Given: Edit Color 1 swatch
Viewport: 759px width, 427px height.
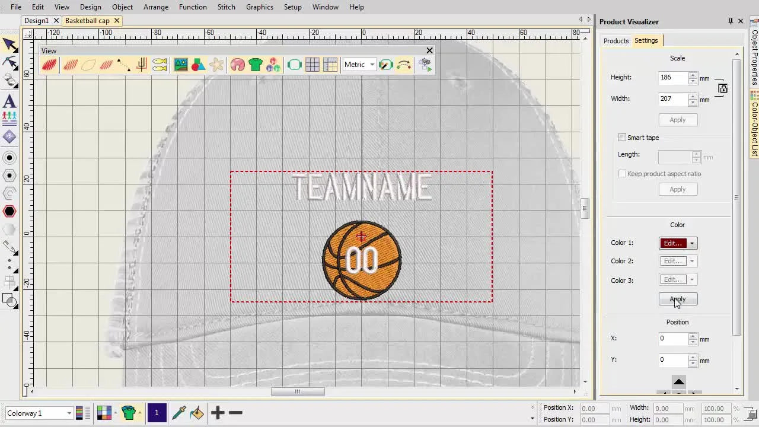Looking at the screenshot, I should pyautogui.click(x=674, y=243).
